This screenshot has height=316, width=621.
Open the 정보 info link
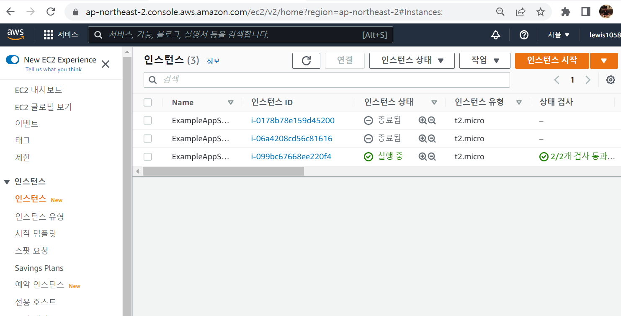(x=213, y=61)
